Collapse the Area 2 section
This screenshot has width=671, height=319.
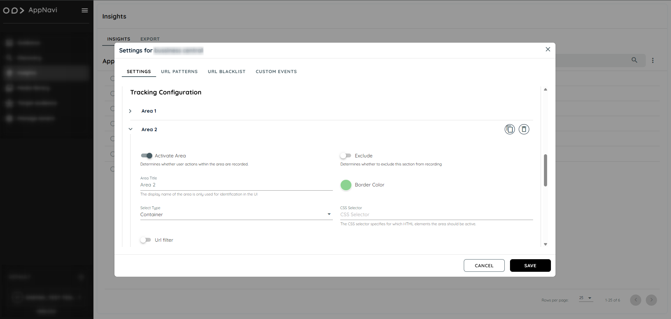pyautogui.click(x=130, y=129)
